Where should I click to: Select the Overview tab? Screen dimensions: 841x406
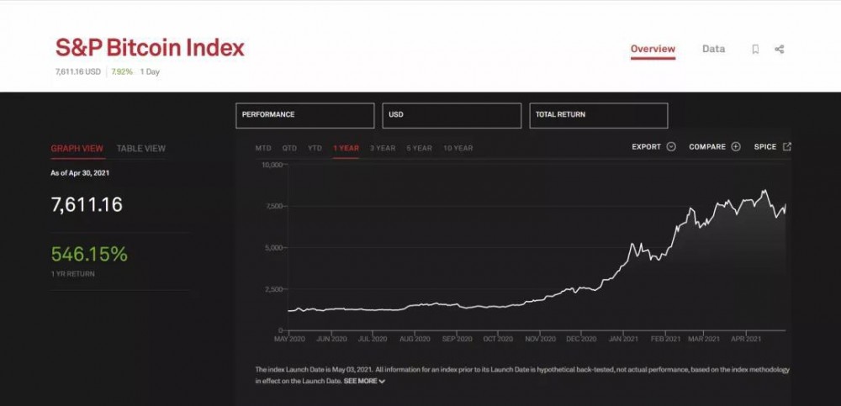(653, 49)
